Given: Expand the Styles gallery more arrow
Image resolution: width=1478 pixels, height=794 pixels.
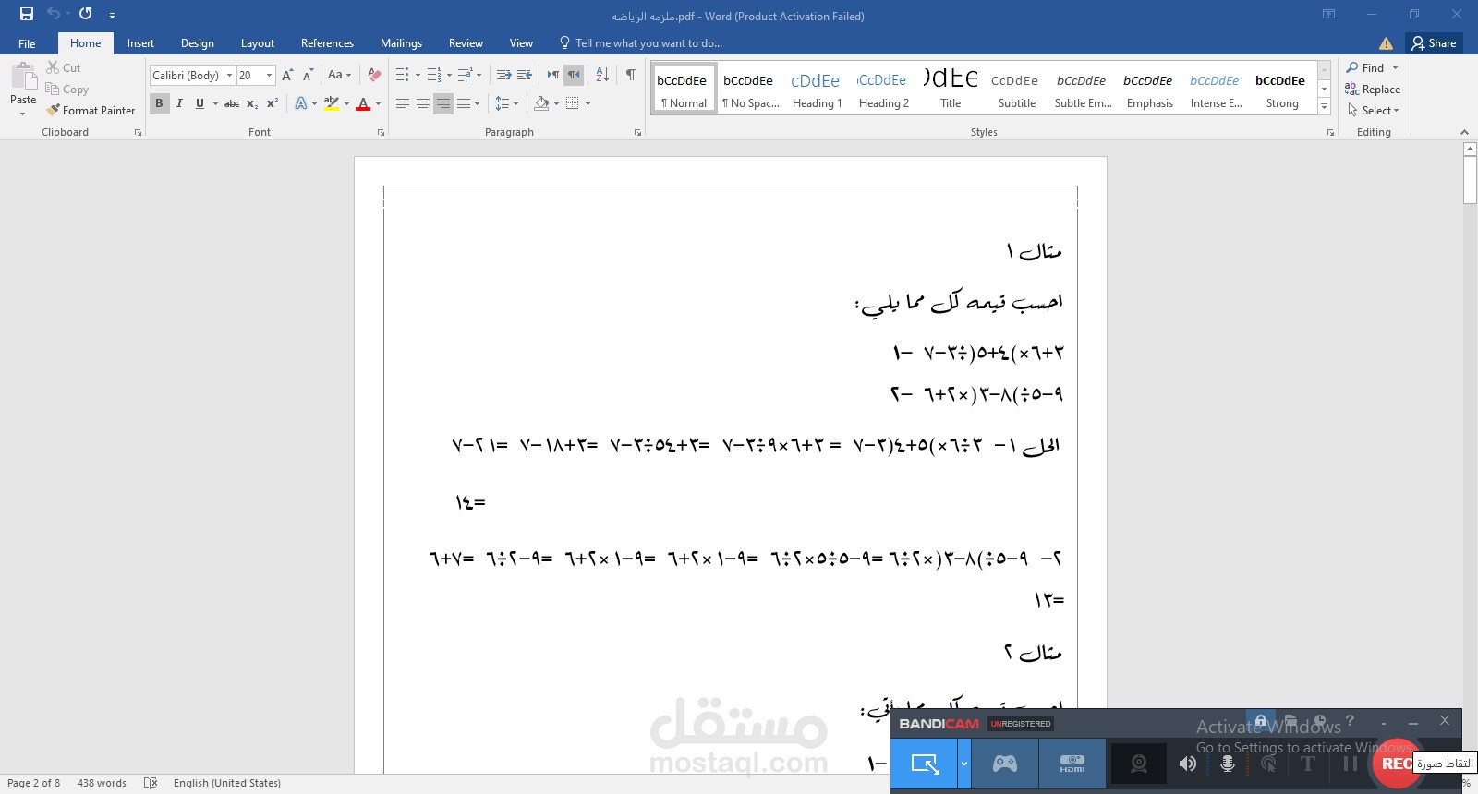Looking at the screenshot, I should tap(1324, 107).
